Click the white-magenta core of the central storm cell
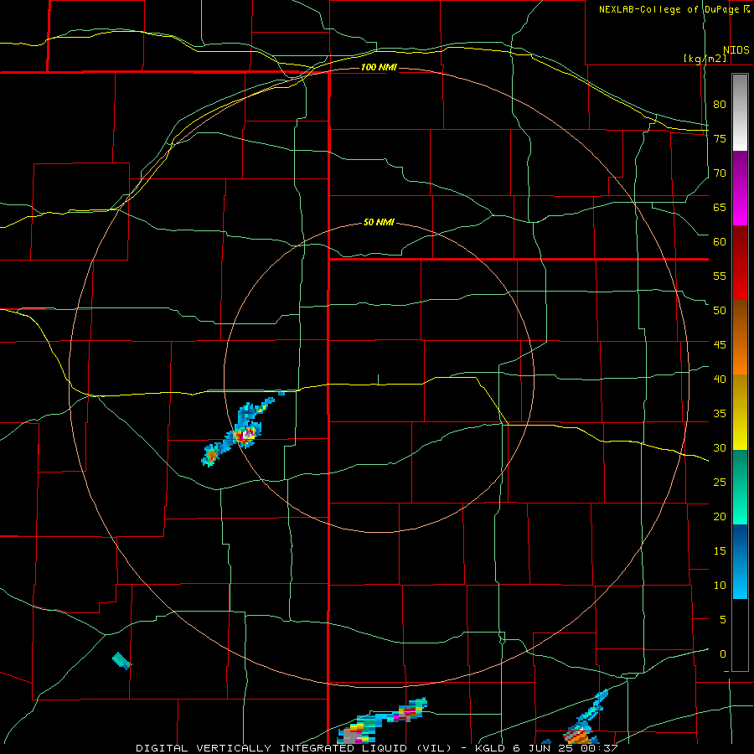The image size is (754, 754). (247, 434)
